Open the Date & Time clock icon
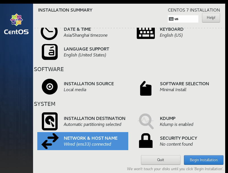228x173 pixels. 49,34
